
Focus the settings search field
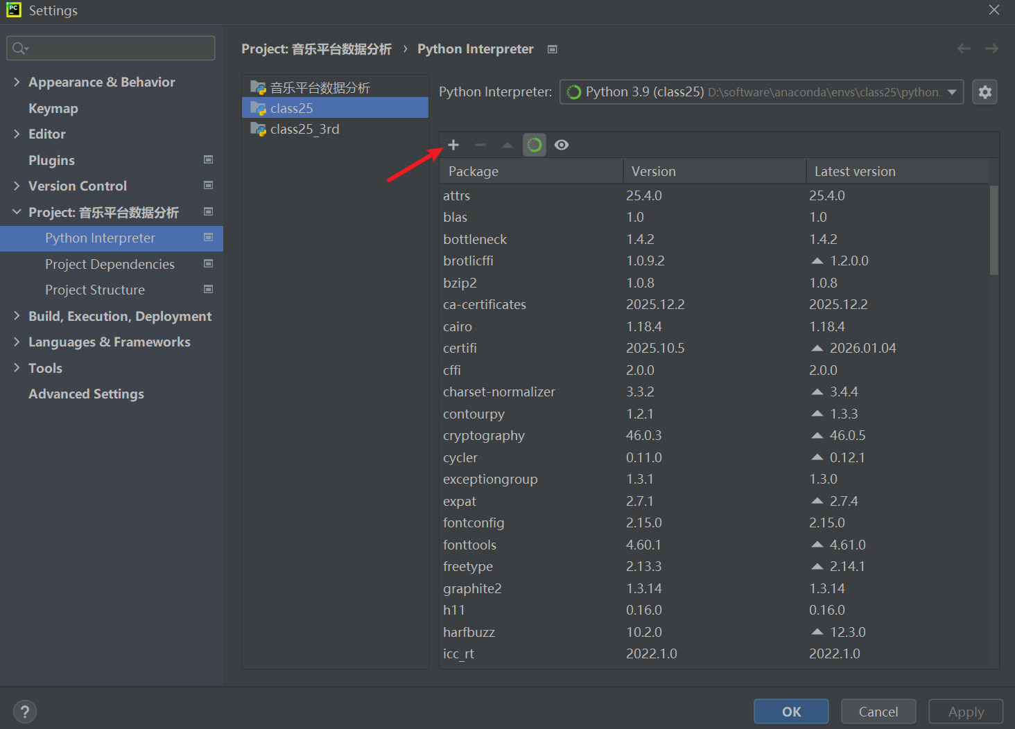pos(111,48)
